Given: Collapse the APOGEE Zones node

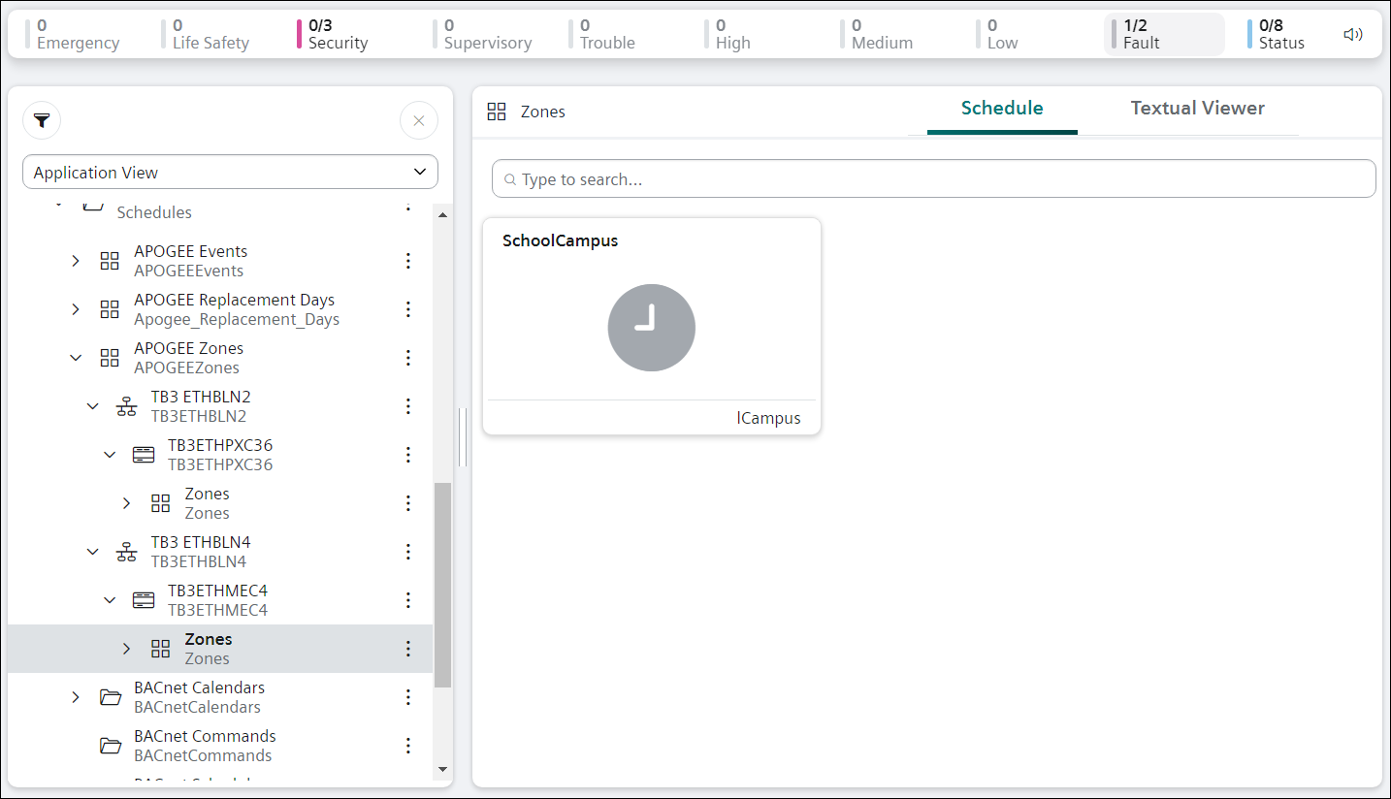Looking at the screenshot, I should tap(76, 358).
